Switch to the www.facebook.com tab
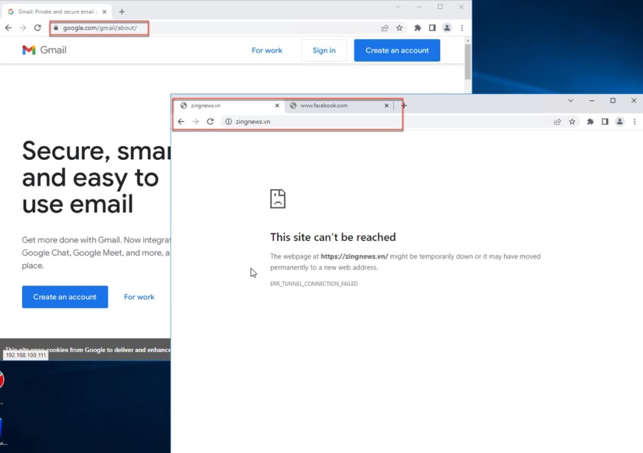The image size is (643, 453). 338,105
